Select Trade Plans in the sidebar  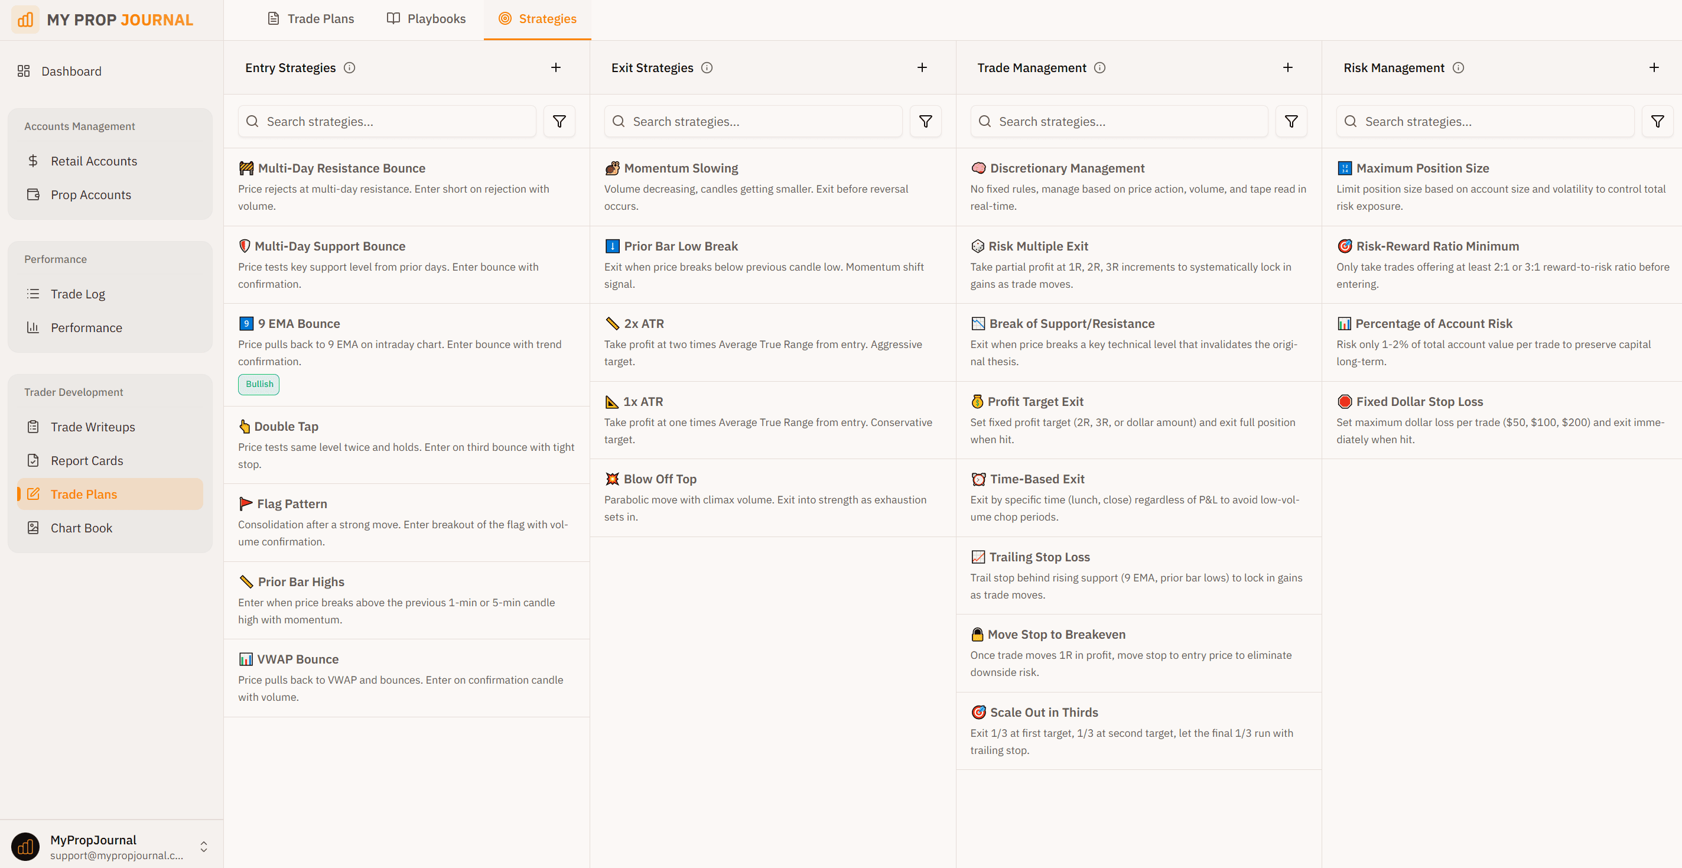(x=110, y=495)
